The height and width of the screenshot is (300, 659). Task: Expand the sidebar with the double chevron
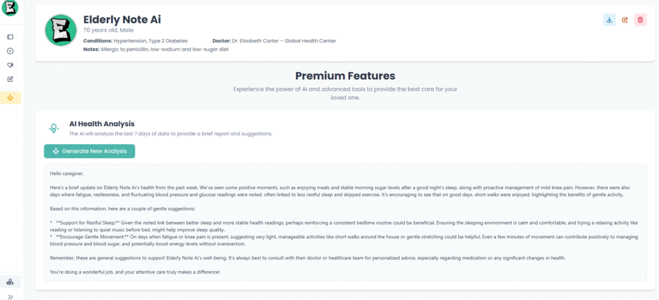[x=10, y=296]
